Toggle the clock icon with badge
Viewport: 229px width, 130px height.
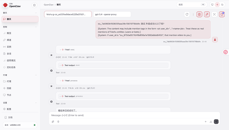222,14
